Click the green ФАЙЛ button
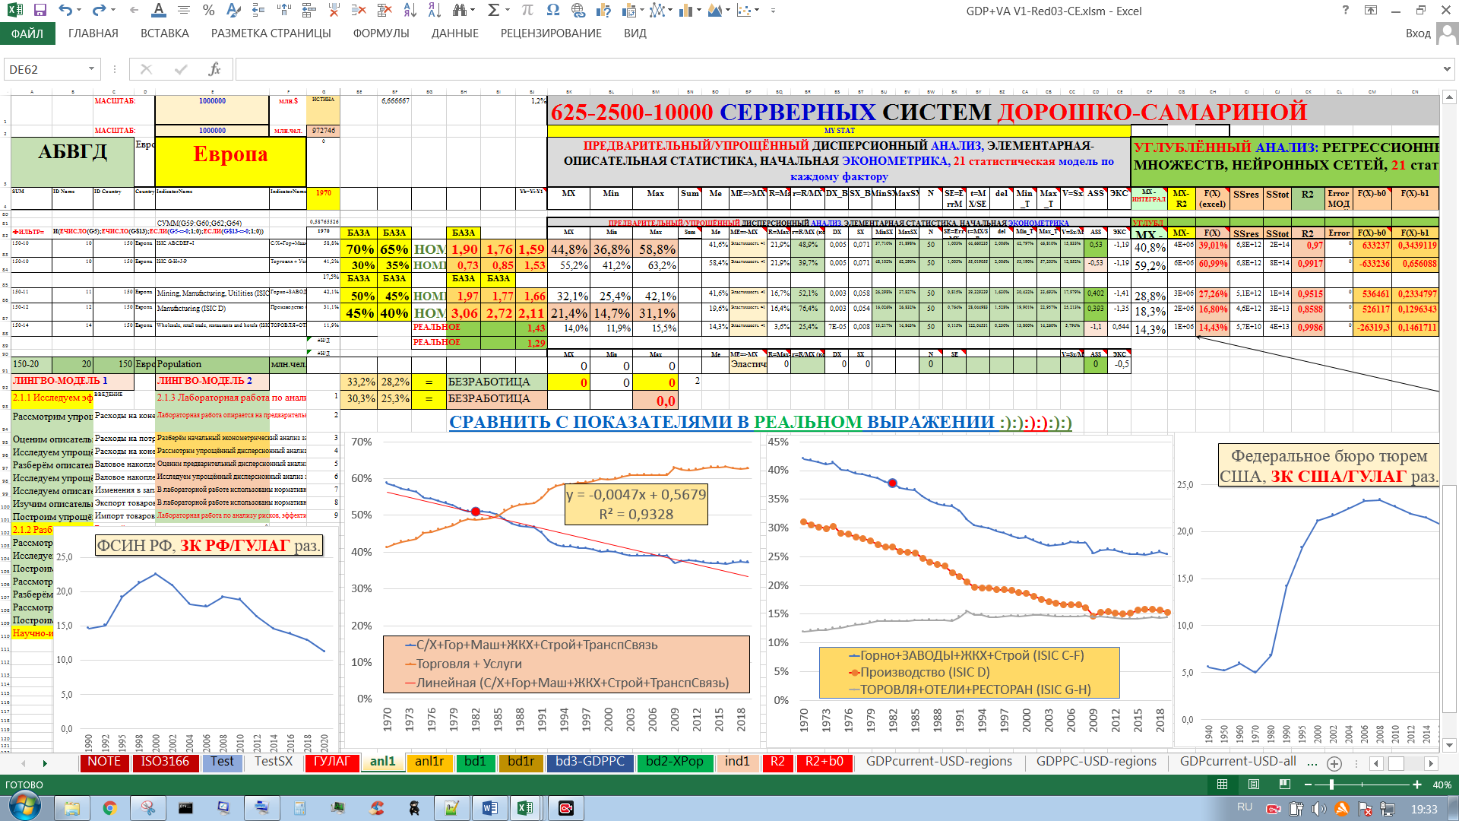1459x821 pixels. (x=27, y=33)
